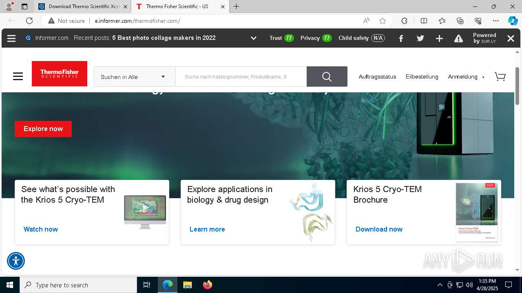
Task: Open Eilbestellung link
Action: (422, 77)
